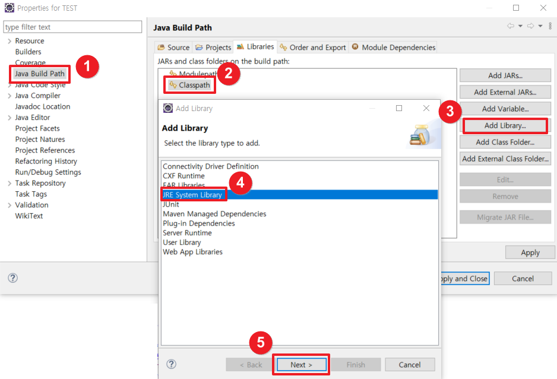557x379 pixels.
Task: Click the help icon in the Add Library dialog
Action: click(x=172, y=364)
